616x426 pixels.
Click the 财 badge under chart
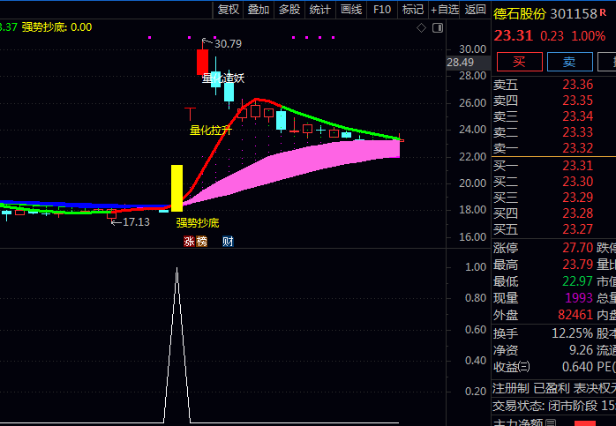pyautogui.click(x=228, y=241)
